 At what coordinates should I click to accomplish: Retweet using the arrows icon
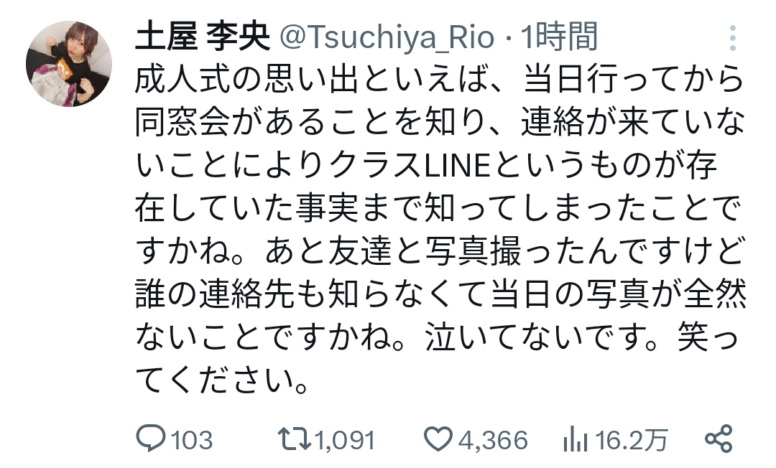point(295,439)
